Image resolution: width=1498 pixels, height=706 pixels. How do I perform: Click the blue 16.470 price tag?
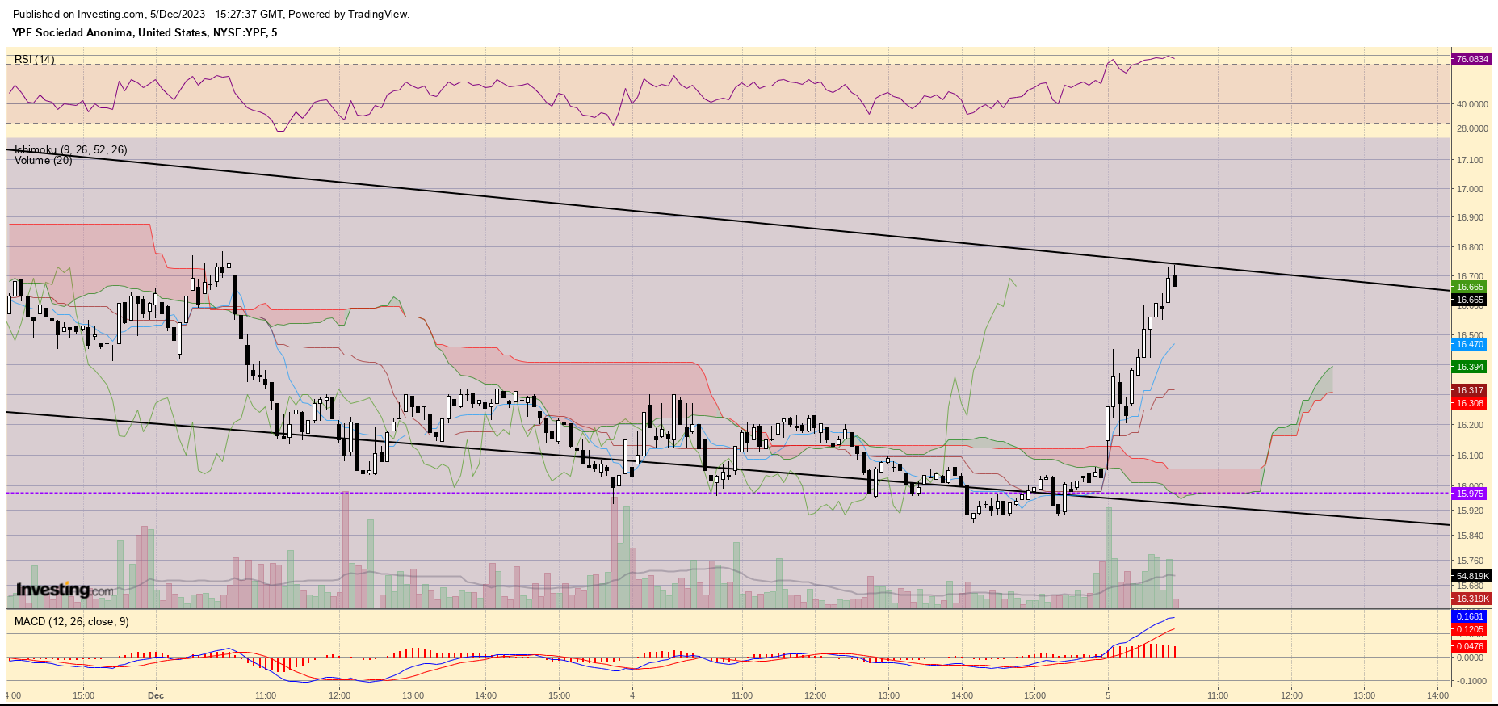point(1470,344)
